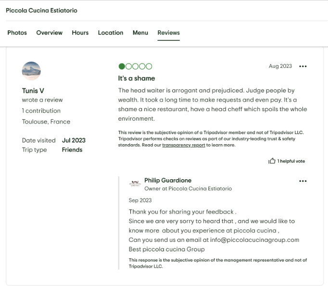Select the 'Friends' trip type value
The width and height of the screenshot is (328, 286).
pyautogui.click(x=72, y=150)
